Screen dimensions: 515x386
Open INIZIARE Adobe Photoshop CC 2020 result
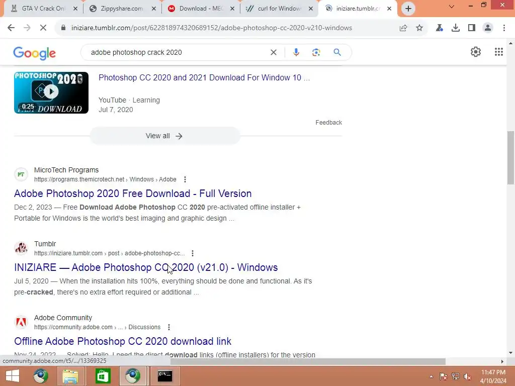click(146, 267)
